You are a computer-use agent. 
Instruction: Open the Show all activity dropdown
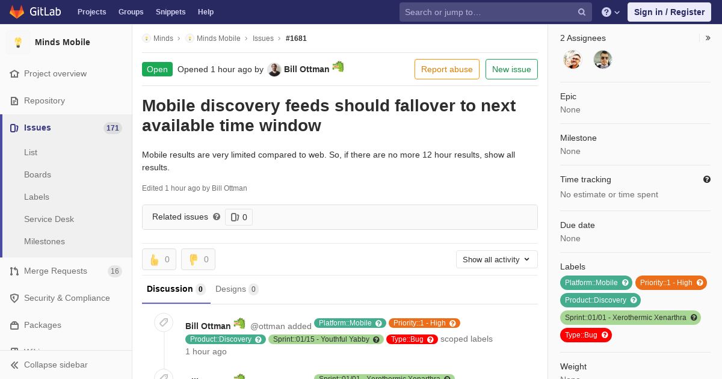[497, 259]
